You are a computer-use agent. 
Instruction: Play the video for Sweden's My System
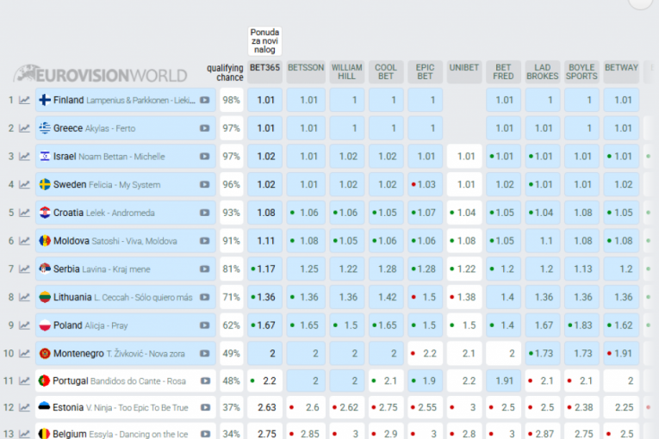pyautogui.click(x=205, y=184)
